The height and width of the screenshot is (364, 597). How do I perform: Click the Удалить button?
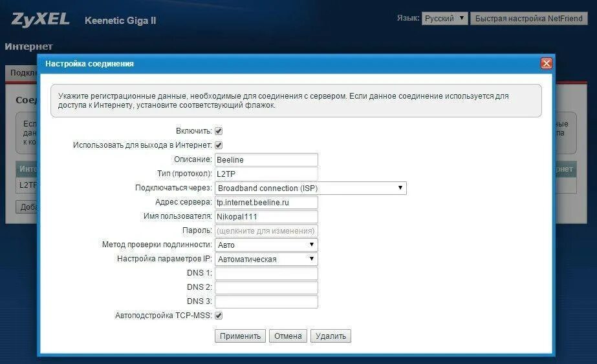coord(331,336)
